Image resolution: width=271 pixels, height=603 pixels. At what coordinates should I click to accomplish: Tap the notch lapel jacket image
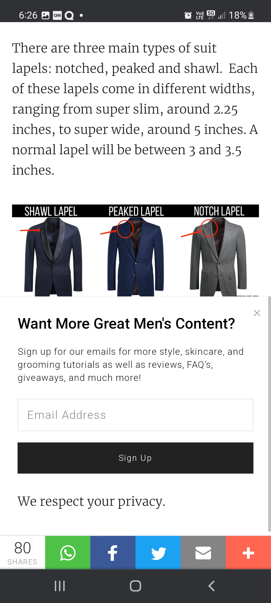pyautogui.click(x=218, y=257)
